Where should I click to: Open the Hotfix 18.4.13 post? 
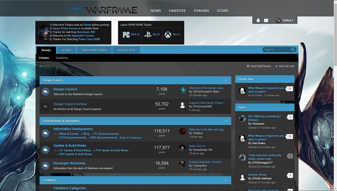pos(197,146)
